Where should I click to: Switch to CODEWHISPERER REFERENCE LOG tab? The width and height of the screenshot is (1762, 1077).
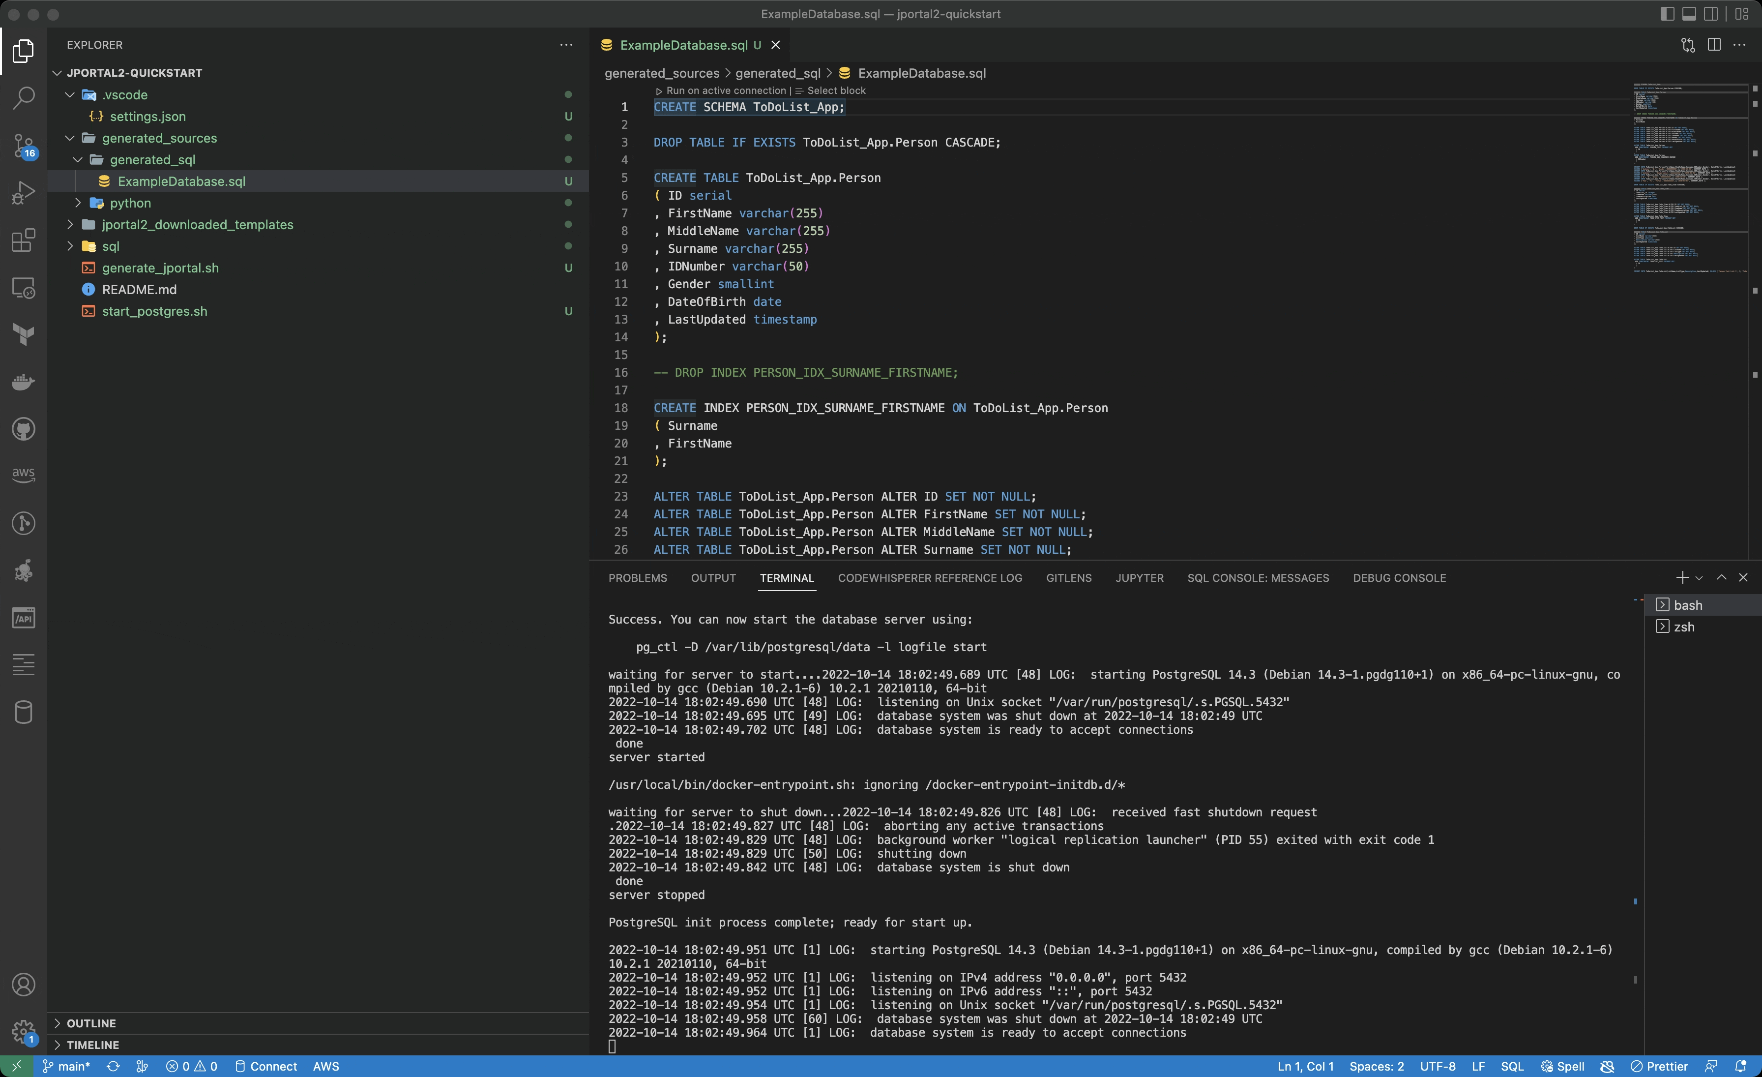tap(930, 578)
